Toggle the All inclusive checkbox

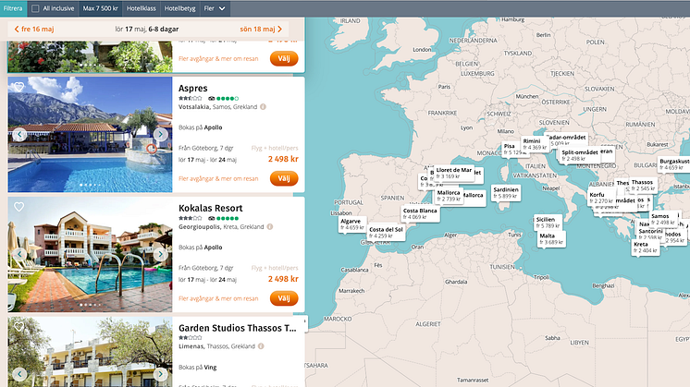pos(36,8)
